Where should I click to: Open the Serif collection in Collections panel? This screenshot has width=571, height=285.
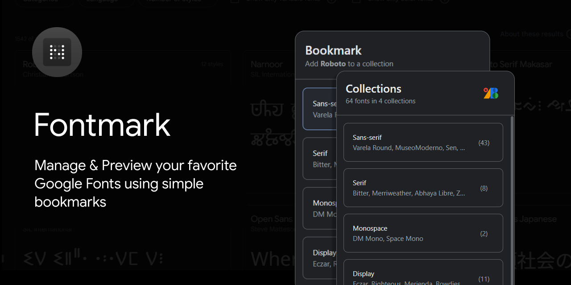pyautogui.click(x=423, y=188)
